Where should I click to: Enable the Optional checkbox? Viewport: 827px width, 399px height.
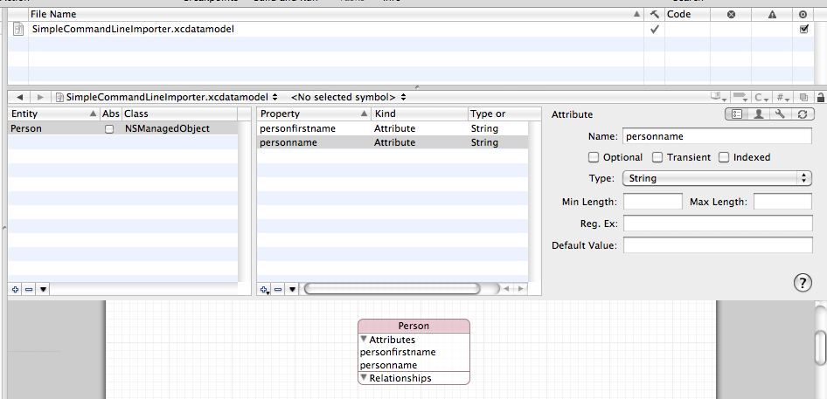pyautogui.click(x=594, y=158)
